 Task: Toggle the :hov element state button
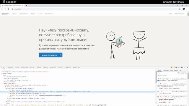179,73
